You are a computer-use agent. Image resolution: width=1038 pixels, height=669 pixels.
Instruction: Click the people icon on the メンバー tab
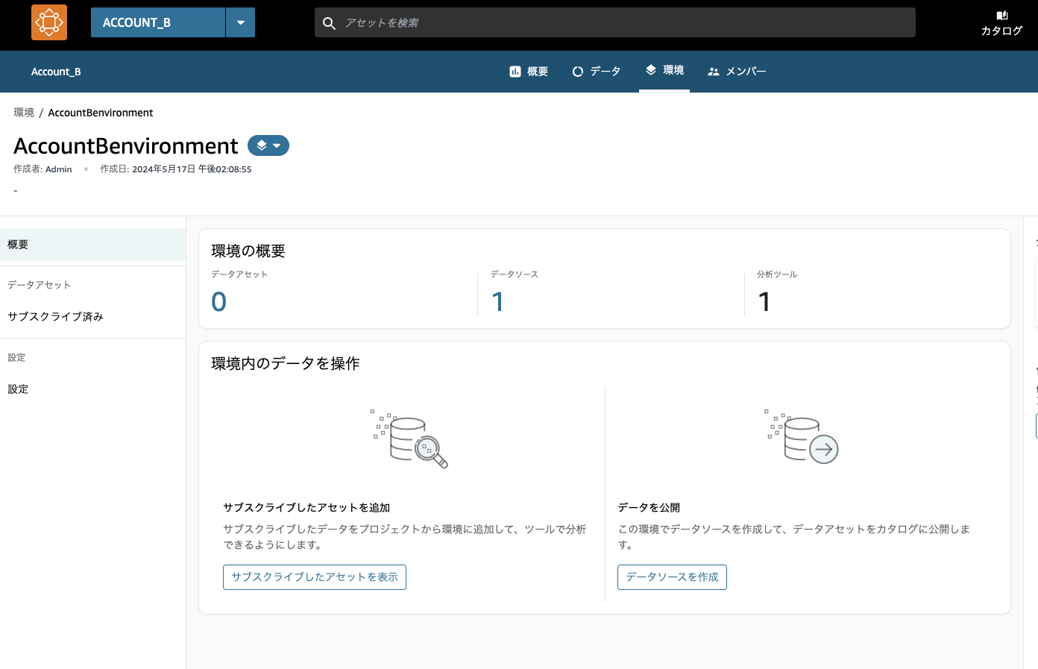coord(713,71)
